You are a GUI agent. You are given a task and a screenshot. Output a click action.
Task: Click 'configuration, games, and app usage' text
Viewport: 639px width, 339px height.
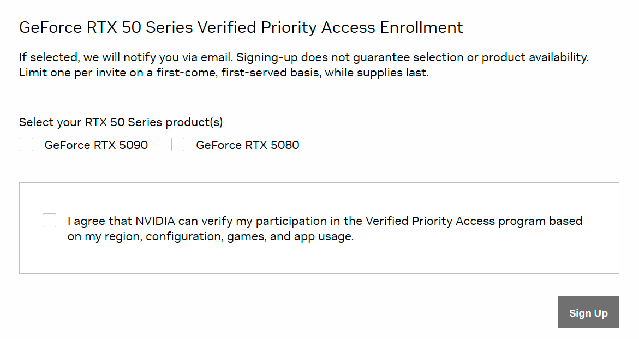coord(249,237)
